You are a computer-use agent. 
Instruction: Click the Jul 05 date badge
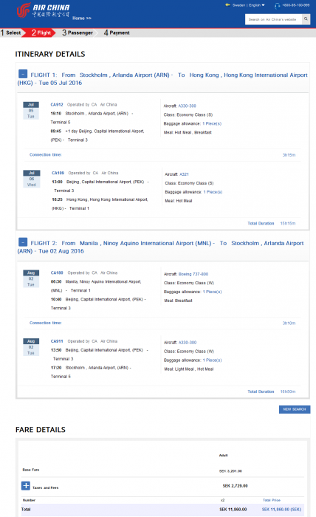click(x=31, y=111)
